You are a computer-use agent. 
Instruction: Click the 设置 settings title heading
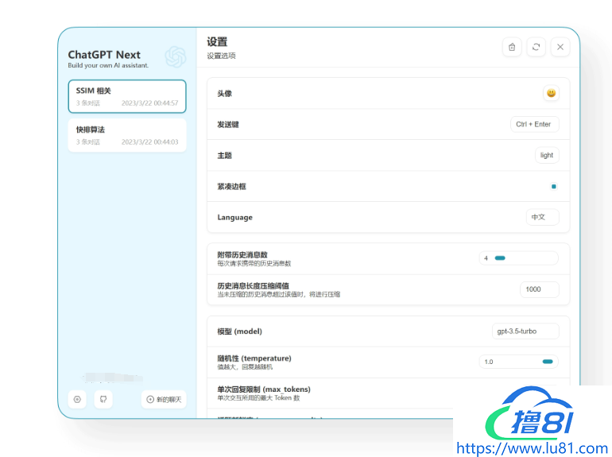click(217, 41)
